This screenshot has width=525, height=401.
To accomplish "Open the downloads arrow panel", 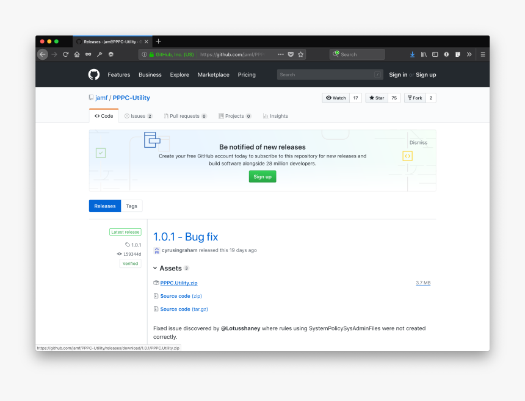I will pos(412,54).
